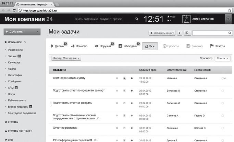Screen dimensions: 234x142
Task: Expand subtasks of Подготовить отчет за февраль
Action: [51, 103]
